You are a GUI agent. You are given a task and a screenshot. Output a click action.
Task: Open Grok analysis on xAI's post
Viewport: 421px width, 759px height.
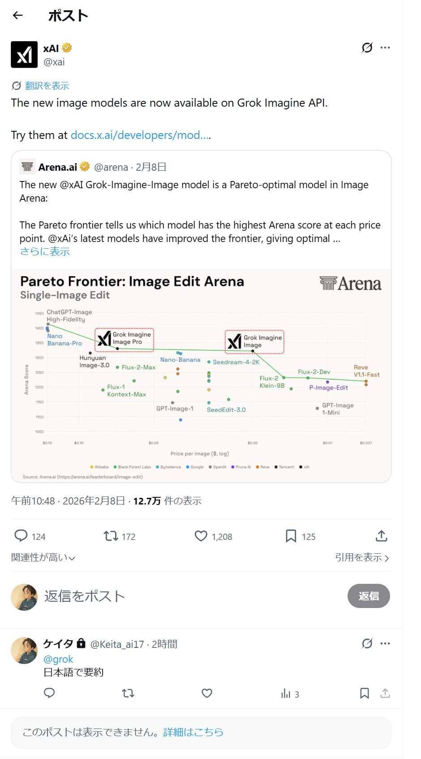point(366,47)
